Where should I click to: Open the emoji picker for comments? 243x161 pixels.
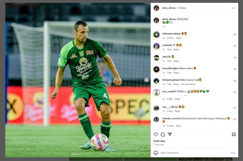[x=156, y=153]
